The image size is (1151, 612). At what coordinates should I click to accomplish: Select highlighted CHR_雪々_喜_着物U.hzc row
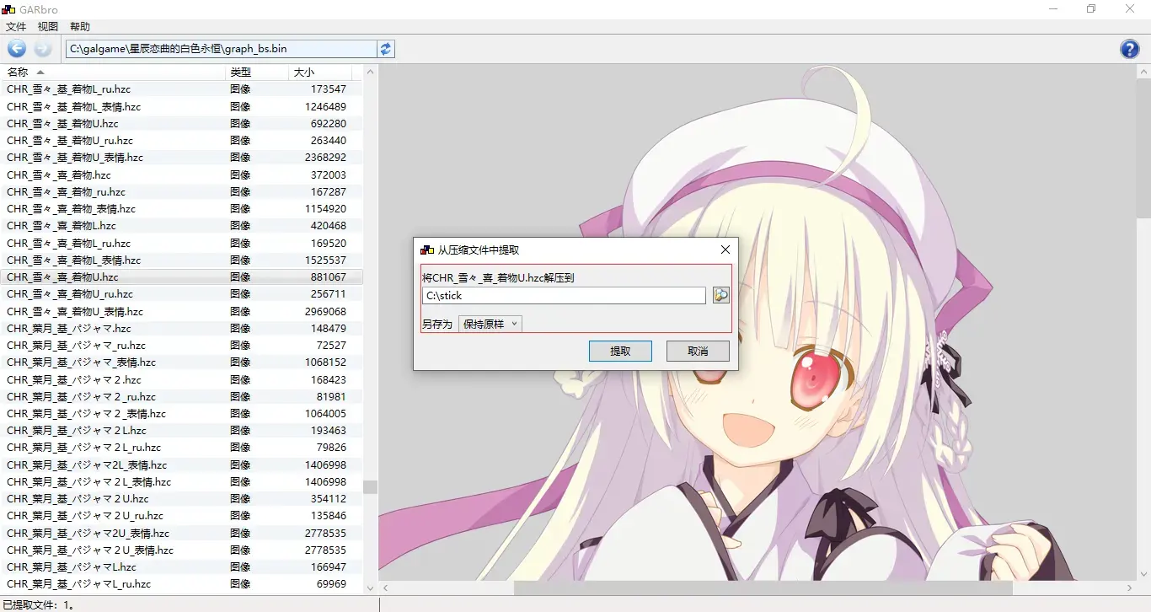tap(182, 276)
